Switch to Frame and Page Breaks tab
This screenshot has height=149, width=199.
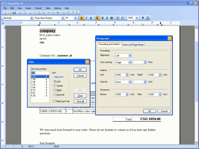tap(133, 44)
